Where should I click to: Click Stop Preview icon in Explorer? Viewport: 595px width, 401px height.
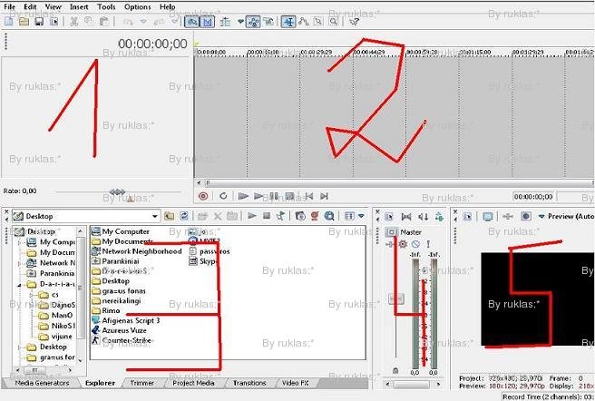(267, 217)
